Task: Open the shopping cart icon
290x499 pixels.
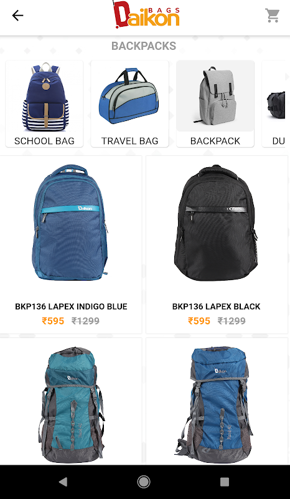Action: click(272, 15)
